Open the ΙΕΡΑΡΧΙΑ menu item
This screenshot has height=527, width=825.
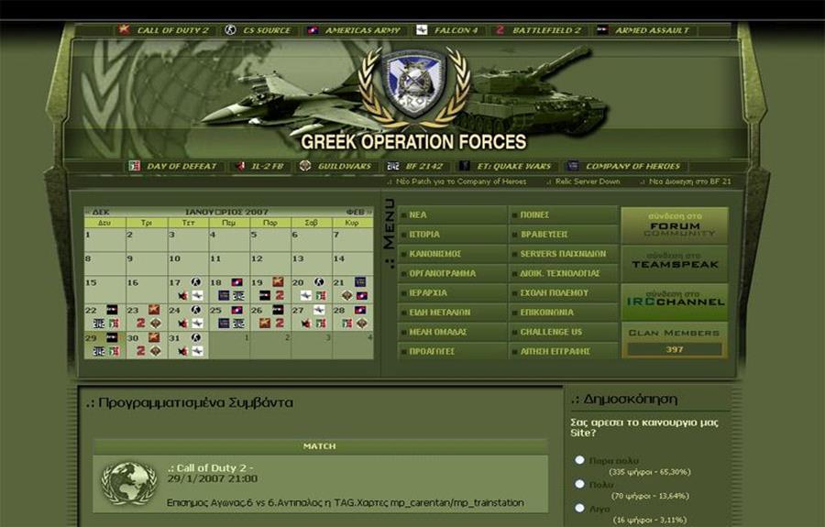(452, 293)
